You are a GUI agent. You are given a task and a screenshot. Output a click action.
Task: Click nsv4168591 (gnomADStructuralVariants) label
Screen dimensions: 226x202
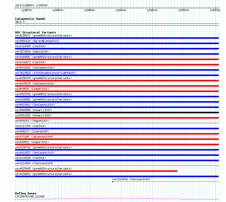(43, 99)
